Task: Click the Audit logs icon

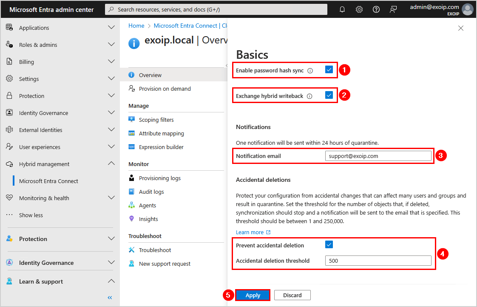Action: click(x=131, y=192)
